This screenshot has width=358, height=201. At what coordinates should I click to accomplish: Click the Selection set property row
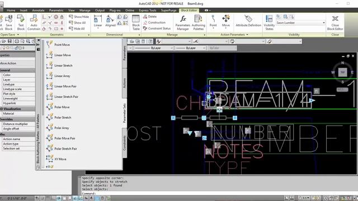[x=18, y=149]
